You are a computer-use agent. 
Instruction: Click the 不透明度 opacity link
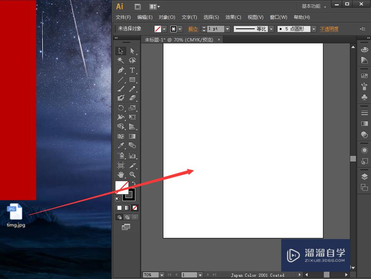(x=329, y=29)
